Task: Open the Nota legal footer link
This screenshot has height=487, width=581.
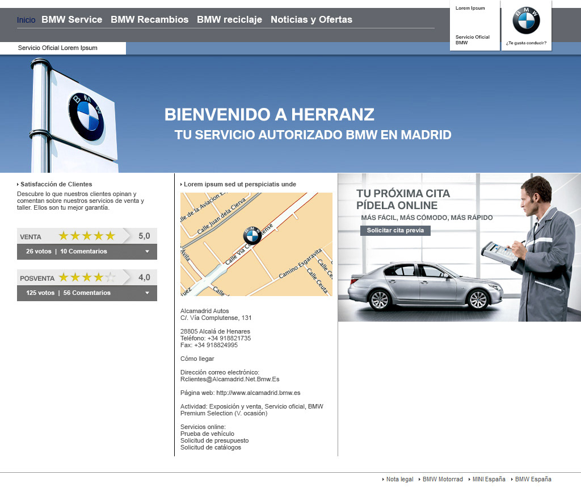Action: pos(400,479)
